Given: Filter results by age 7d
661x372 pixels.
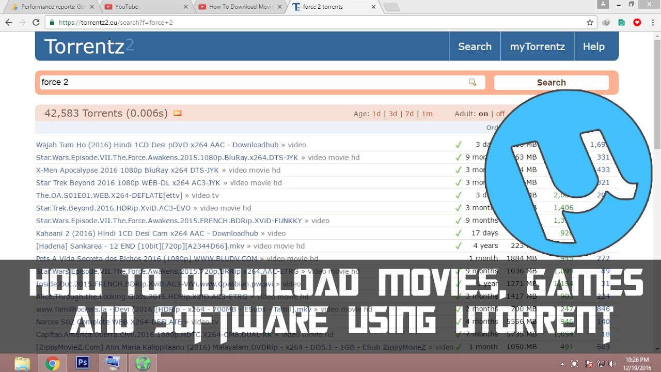Looking at the screenshot, I should [x=410, y=114].
